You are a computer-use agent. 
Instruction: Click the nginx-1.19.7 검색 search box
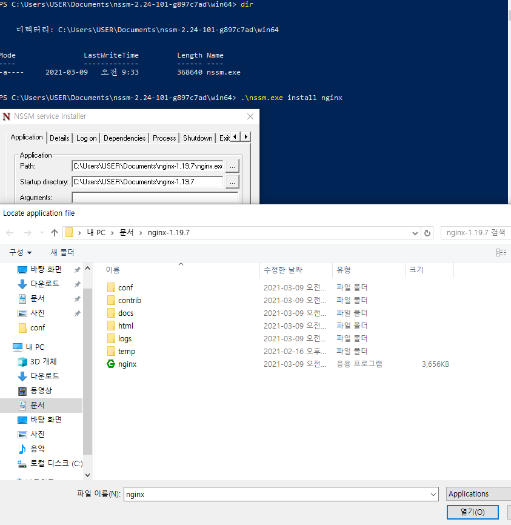coord(476,233)
